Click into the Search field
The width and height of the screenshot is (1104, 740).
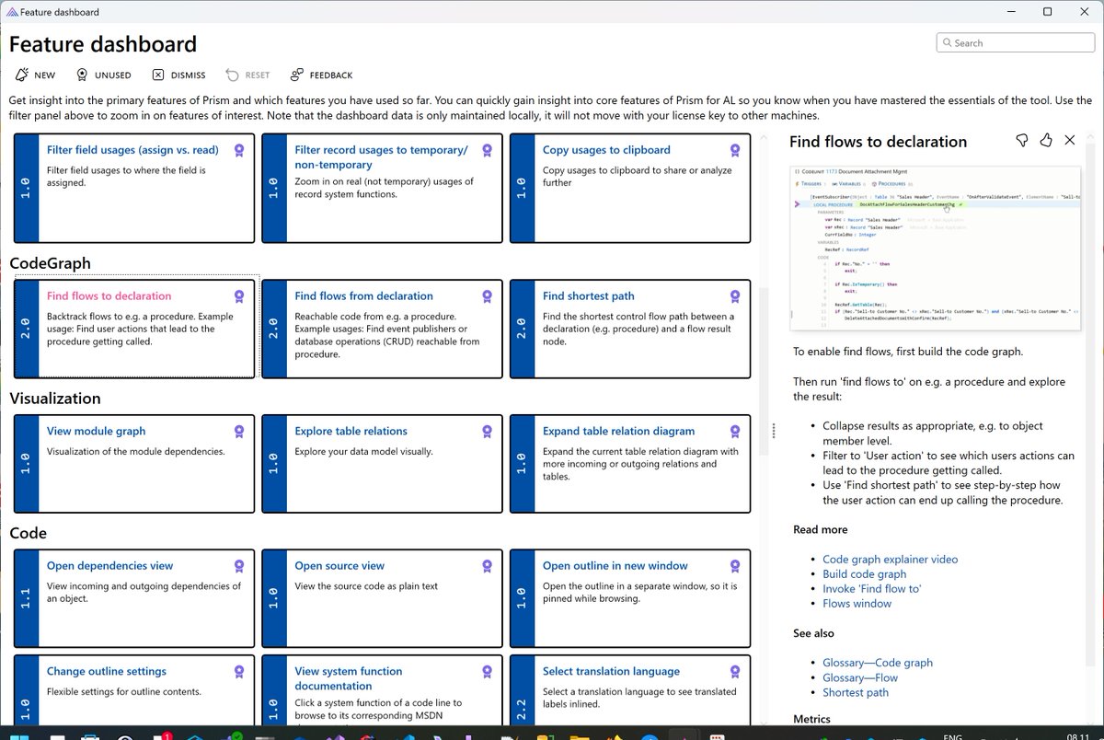point(1016,42)
